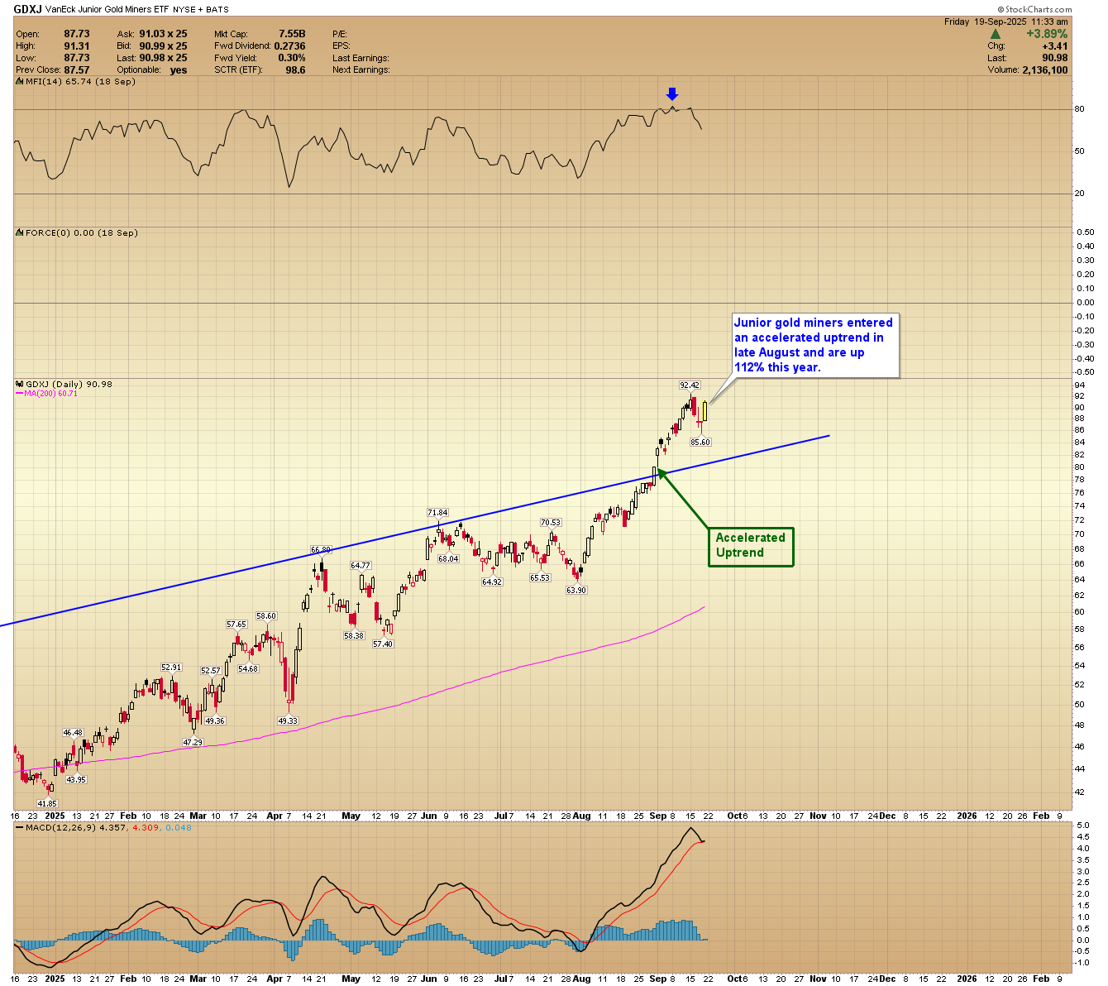Click the 68.04 price label
Viewport: 1108px width, 986px height.
pyautogui.click(x=448, y=559)
